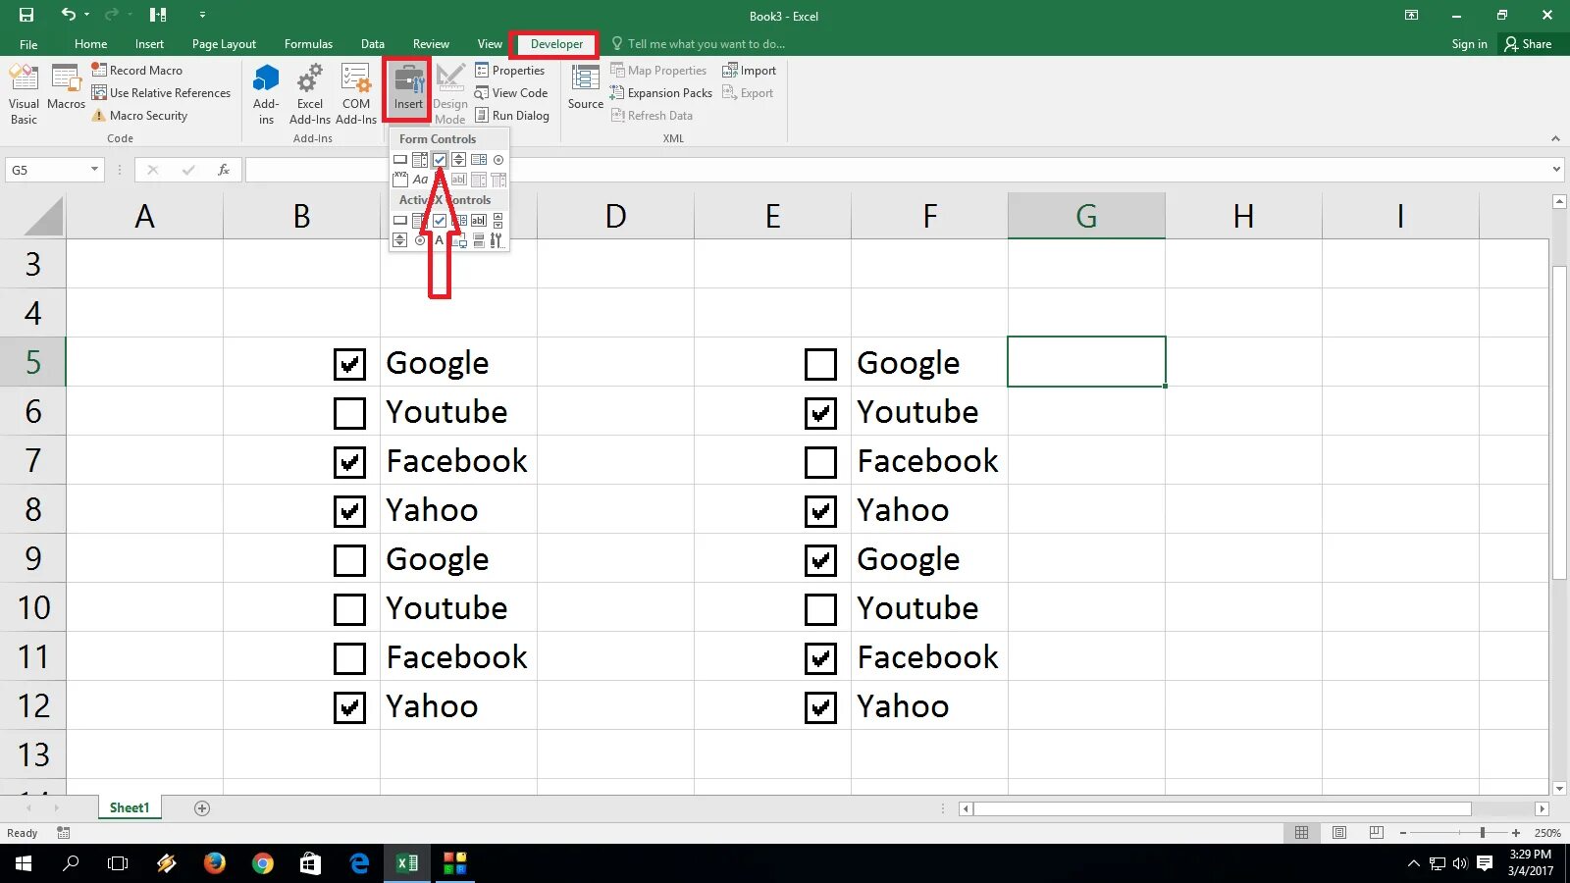Open the Undo history dropdown
Image resolution: width=1570 pixels, height=883 pixels.
(x=86, y=15)
